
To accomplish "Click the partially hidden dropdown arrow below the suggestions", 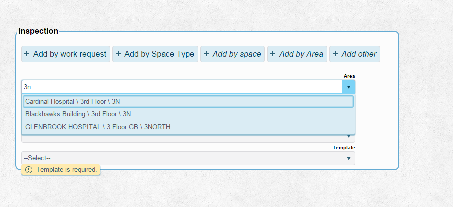I will pyautogui.click(x=348, y=135).
